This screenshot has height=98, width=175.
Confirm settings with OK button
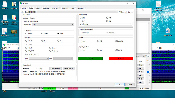(120, 85)
